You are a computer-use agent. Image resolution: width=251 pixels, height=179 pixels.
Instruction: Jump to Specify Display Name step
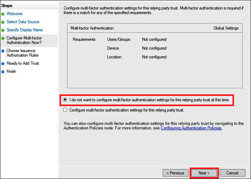(25, 30)
